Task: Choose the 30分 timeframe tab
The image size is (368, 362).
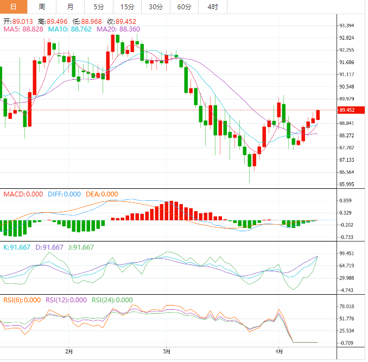Action: click(x=155, y=7)
